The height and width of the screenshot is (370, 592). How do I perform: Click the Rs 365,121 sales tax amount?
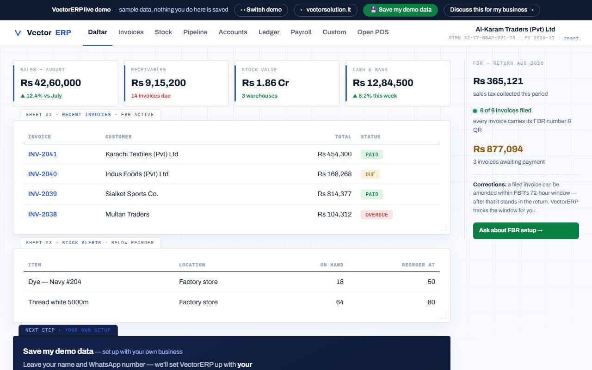498,81
